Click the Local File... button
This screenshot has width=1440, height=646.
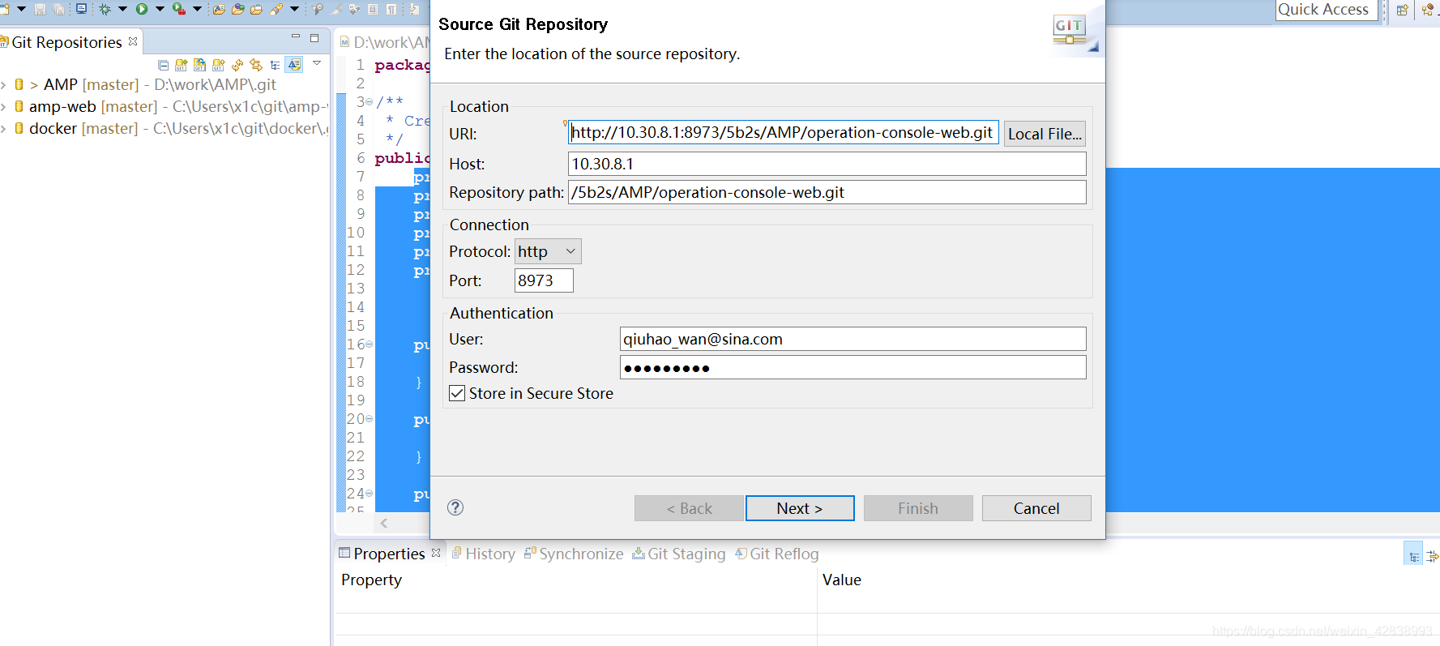[x=1045, y=134]
